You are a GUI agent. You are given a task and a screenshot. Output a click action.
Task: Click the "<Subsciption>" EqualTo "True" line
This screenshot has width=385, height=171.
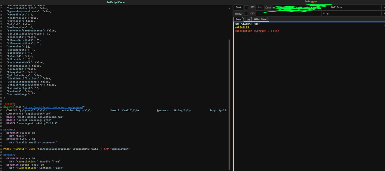coord(35,161)
